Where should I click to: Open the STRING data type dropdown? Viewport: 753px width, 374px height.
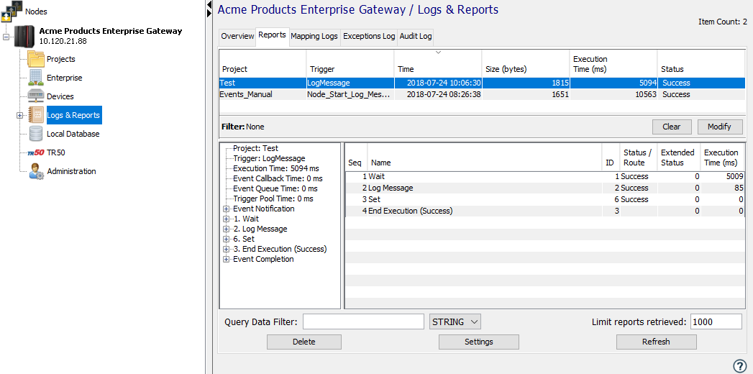pos(455,321)
